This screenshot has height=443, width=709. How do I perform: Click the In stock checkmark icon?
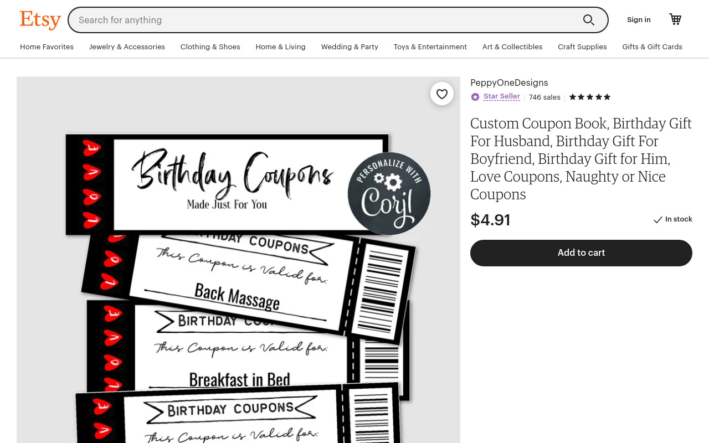658,220
